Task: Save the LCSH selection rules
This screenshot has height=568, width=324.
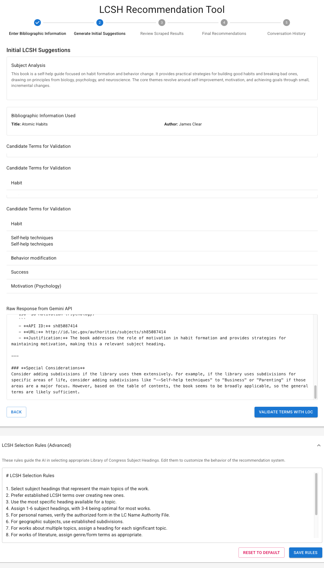Action: (x=305, y=553)
